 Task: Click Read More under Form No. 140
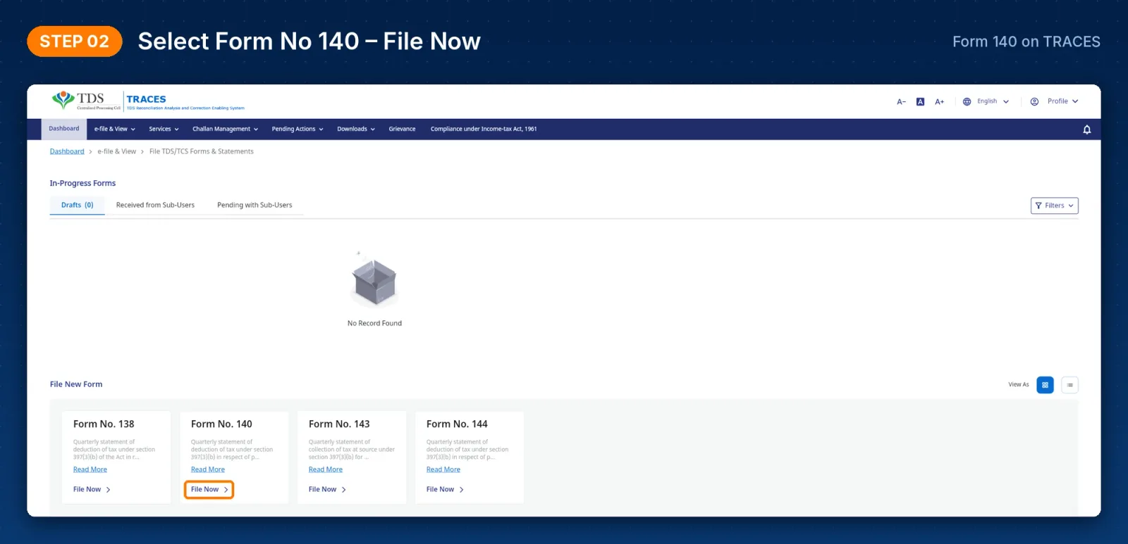click(x=208, y=469)
